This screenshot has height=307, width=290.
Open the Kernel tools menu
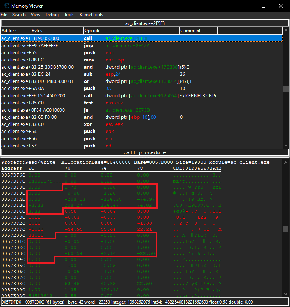91,15
